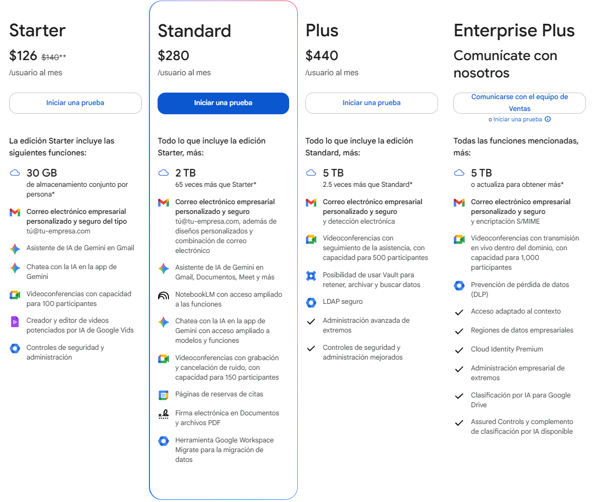Click Plus plan's Iniciar una prueba button
This screenshot has height=502, width=594.
coord(371,103)
